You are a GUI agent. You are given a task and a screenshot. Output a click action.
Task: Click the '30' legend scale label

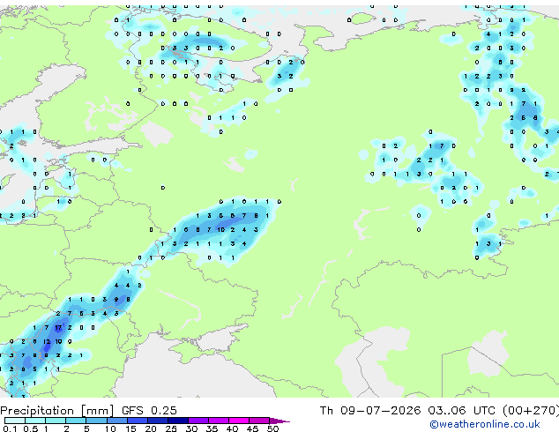click(x=191, y=428)
